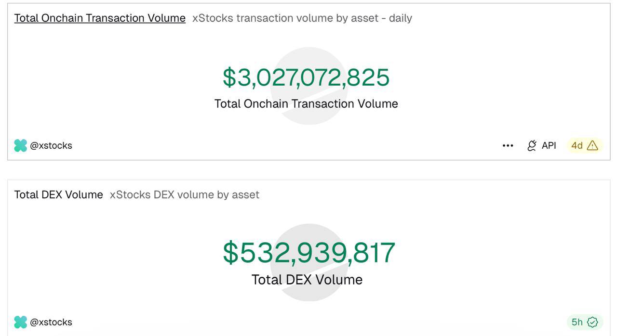Click the 5h refresh age label
617x336 pixels.
(x=577, y=322)
